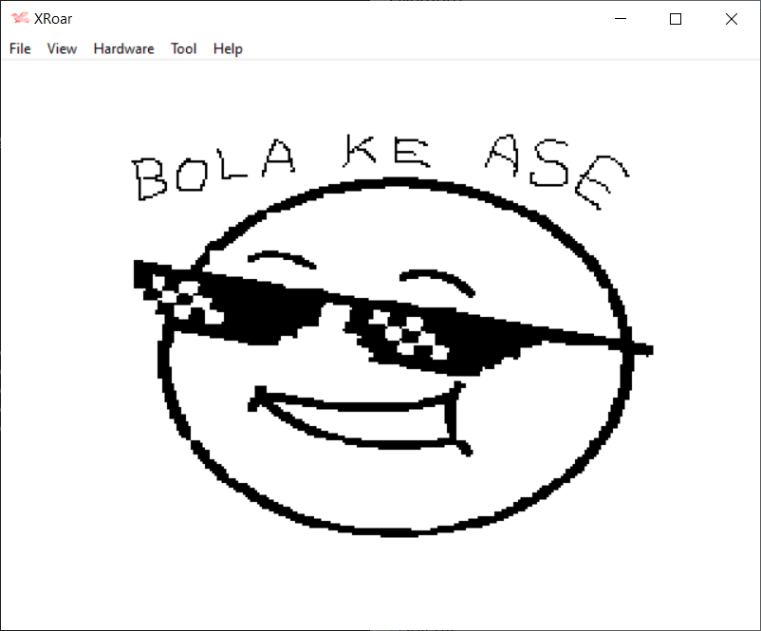
Task: Click the XRoar app icon in title bar
Action: [x=19, y=18]
